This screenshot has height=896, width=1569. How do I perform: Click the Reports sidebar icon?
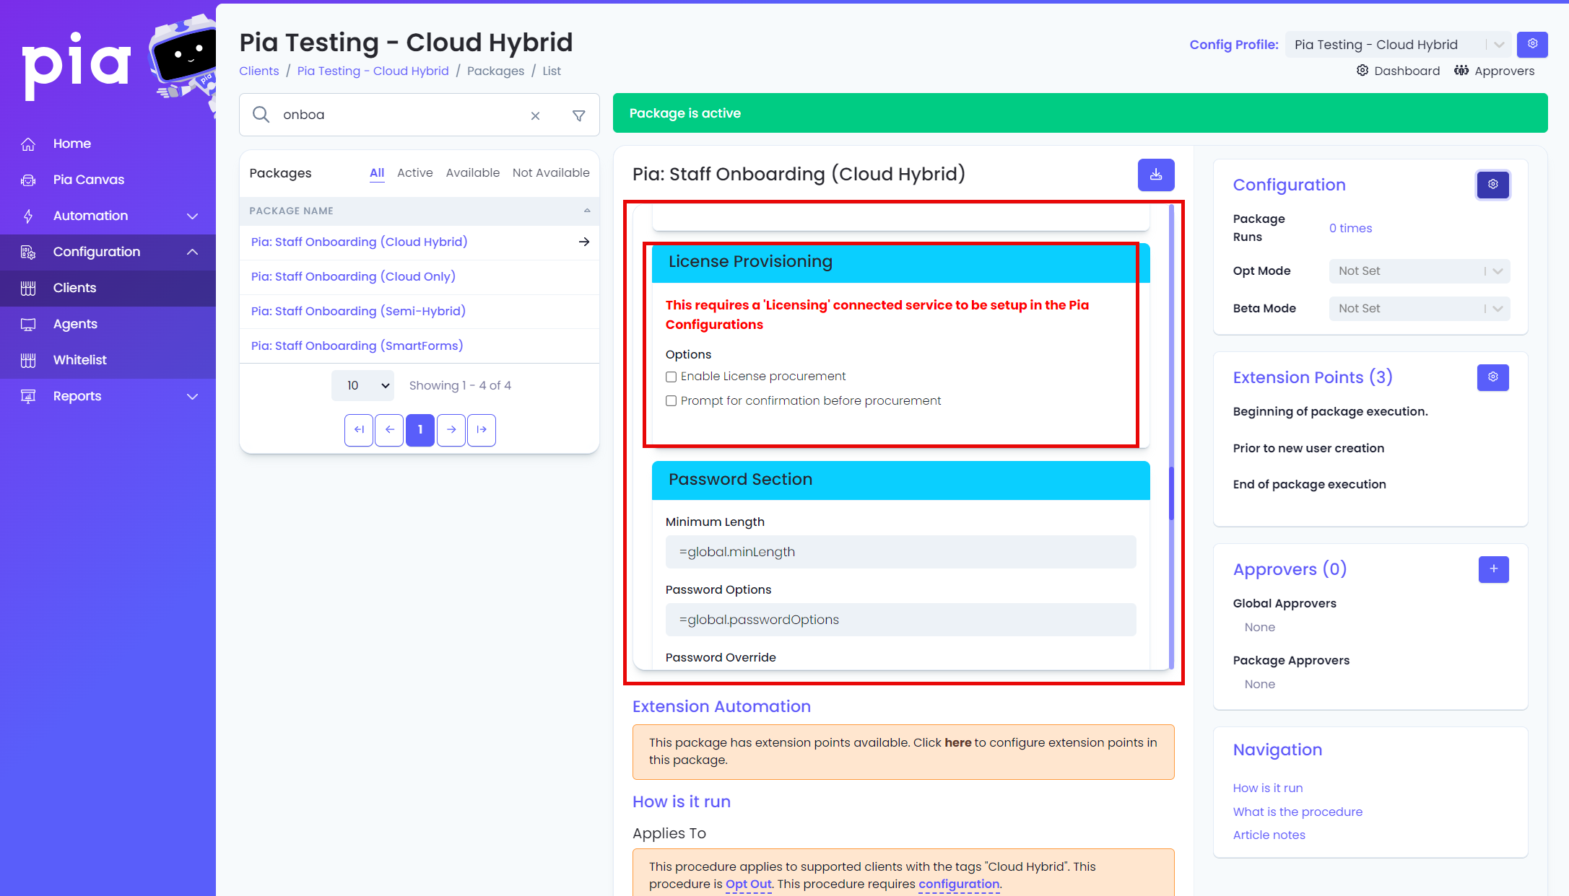click(28, 396)
